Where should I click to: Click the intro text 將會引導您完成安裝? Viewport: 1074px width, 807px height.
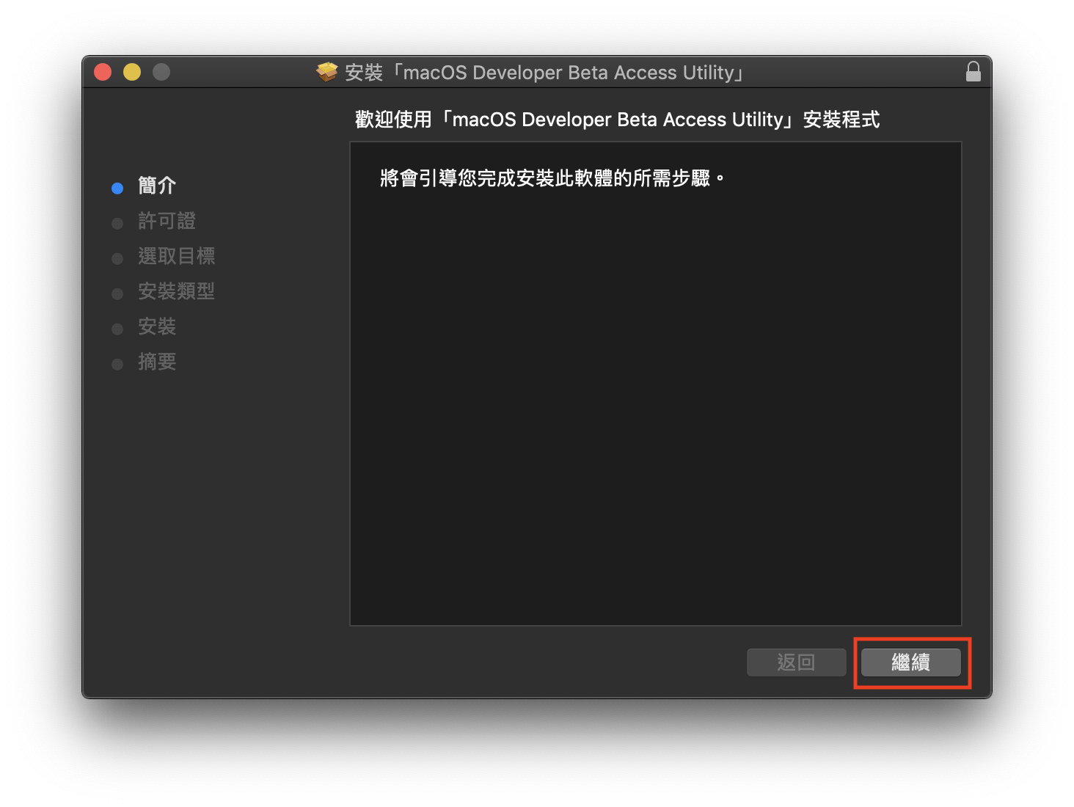pos(552,178)
